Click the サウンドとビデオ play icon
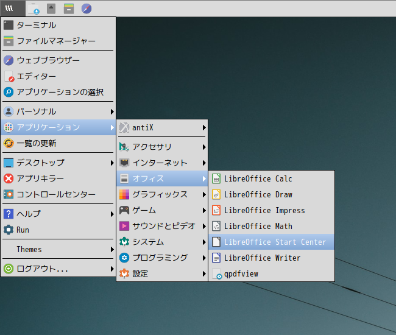 124,226
